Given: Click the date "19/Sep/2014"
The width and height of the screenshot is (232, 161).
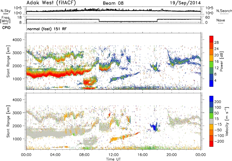Looking at the screenshot, I should tap(185, 3).
